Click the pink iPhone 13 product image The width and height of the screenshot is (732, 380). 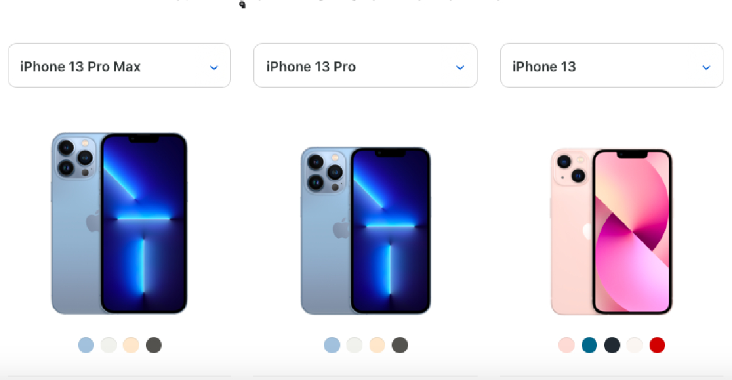pyautogui.click(x=611, y=232)
